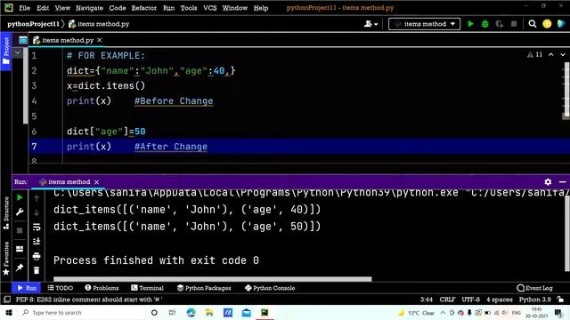Toggle soft-wrap in console output

[37, 228]
